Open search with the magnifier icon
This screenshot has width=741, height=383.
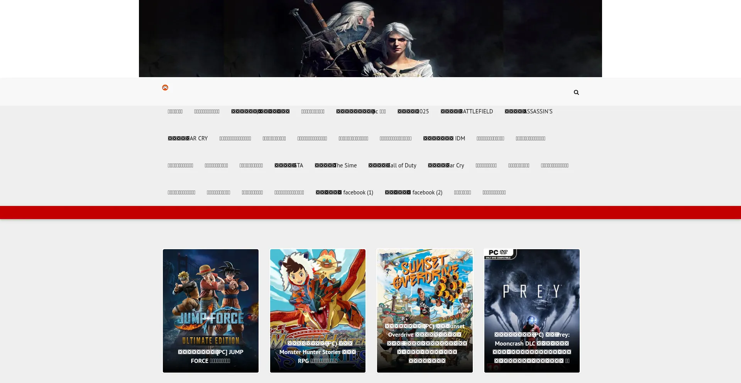(x=576, y=92)
